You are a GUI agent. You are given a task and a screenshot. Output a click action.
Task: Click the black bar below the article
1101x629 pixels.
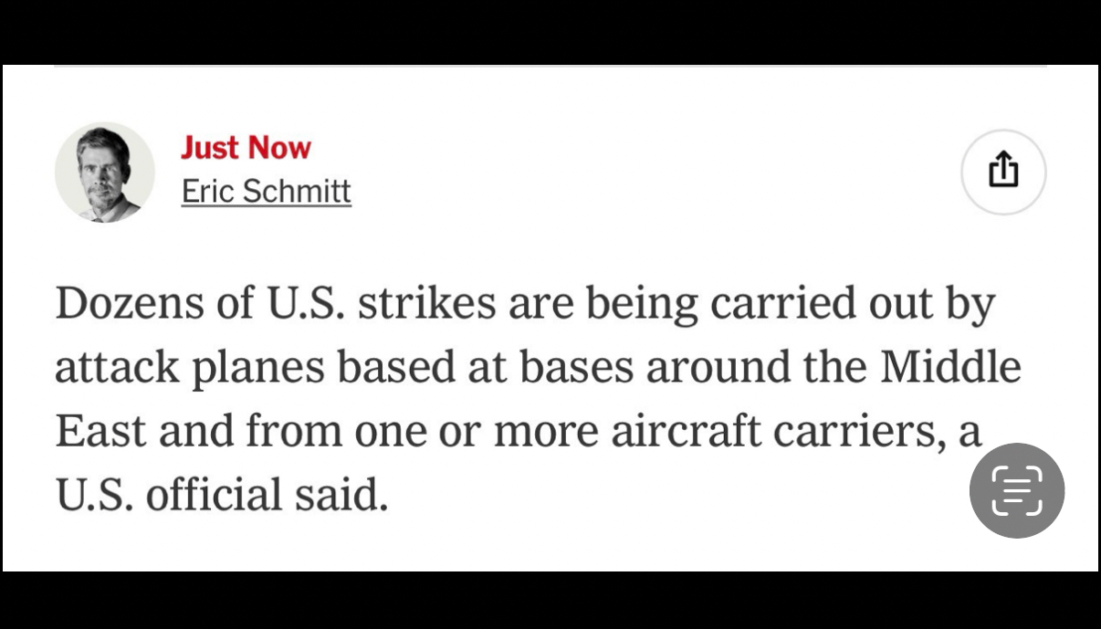[550, 601]
